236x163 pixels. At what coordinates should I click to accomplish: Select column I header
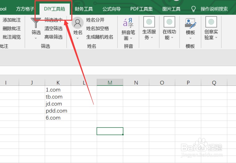tap(9, 82)
